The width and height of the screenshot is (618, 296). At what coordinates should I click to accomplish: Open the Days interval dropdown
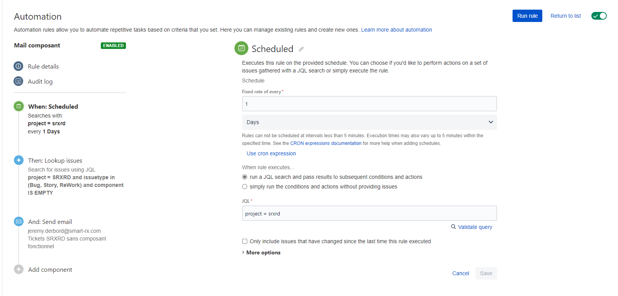click(x=369, y=122)
